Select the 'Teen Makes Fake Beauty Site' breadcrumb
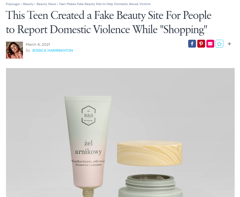This screenshot has height=197, width=240. pyautogui.click(x=105, y=4)
